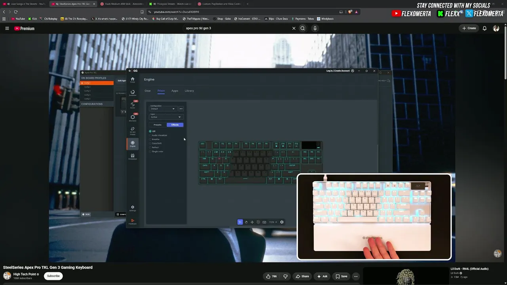The height and width of the screenshot is (285, 507).
Task: Start voice search with the microphone
Action: point(315,28)
